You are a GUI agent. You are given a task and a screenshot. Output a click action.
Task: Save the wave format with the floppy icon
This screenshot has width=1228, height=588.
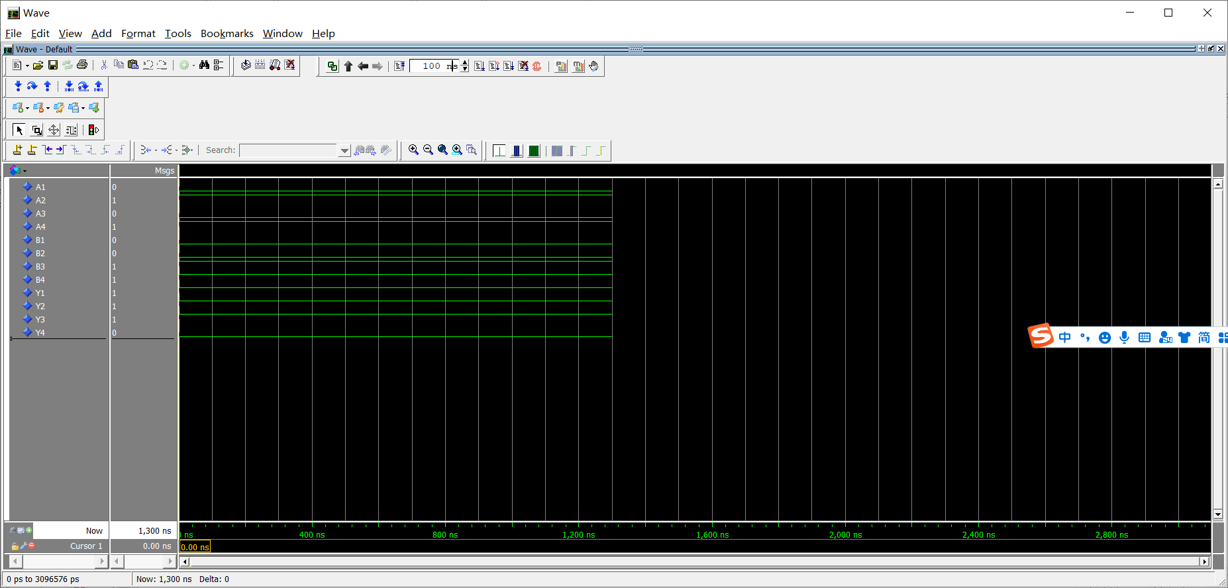(x=53, y=66)
